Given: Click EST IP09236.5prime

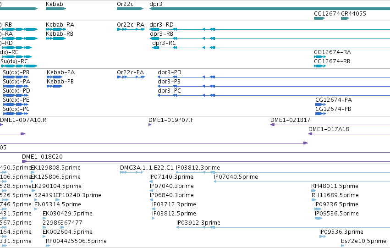Looking at the screenshot, I should (318, 209).
